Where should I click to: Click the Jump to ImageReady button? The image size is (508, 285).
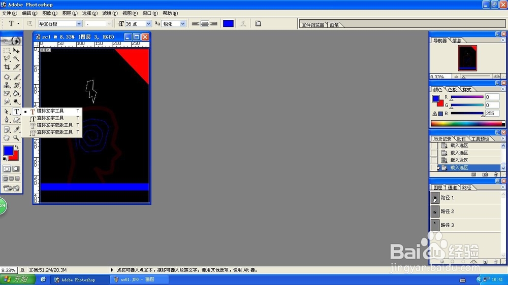[x=11, y=188]
